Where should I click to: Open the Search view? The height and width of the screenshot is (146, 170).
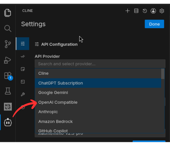(8, 28)
